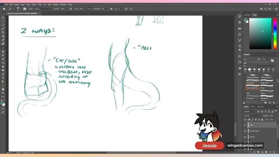
Task: Delete brush using trash icon in Brushes panel
Action: click(274, 103)
